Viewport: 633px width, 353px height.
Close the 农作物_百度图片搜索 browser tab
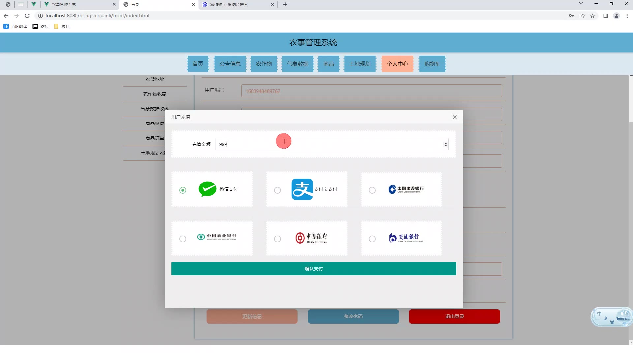tap(273, 4)
